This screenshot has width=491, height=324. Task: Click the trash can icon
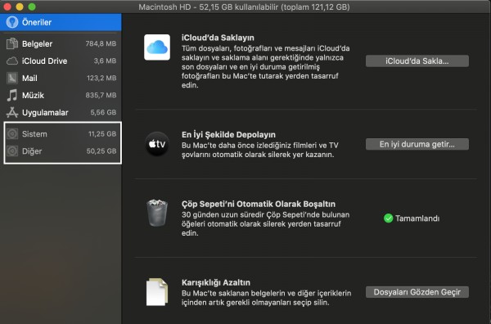coord(157,213)
